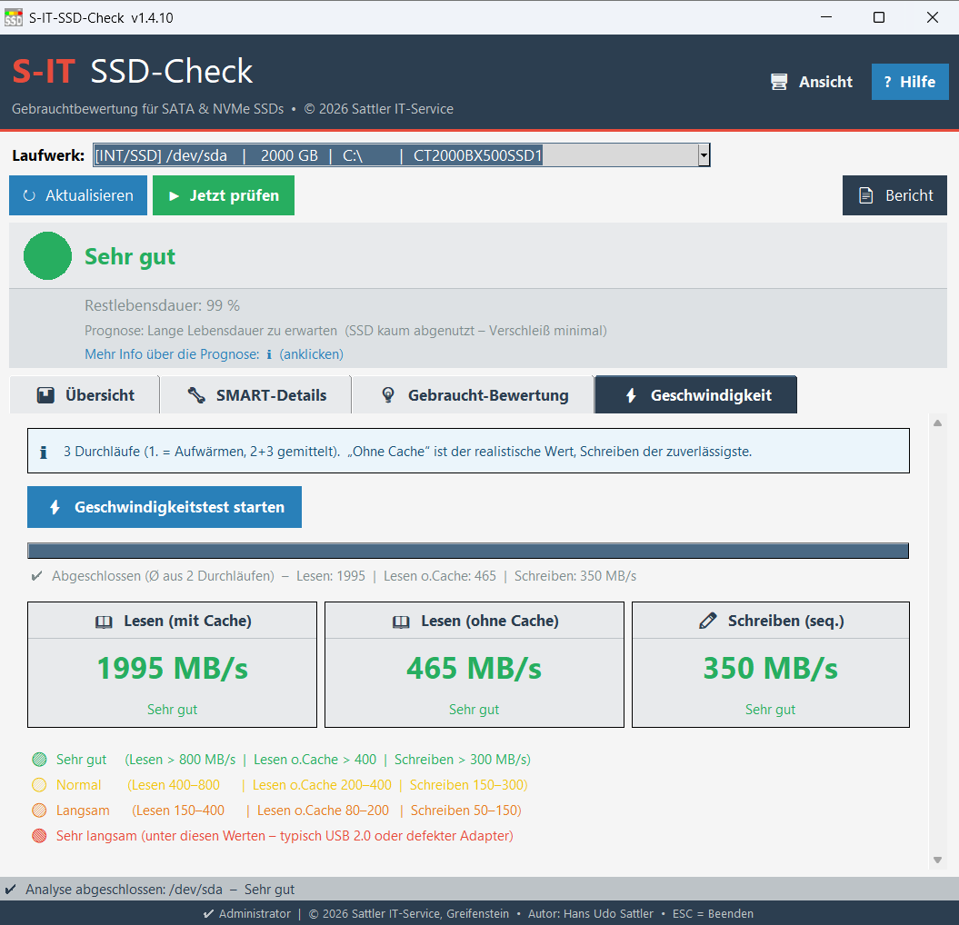Viewport: 959px width, 925px height.
Task: Click the 1995 MB/s value
Action: click(x=173, y=668)
